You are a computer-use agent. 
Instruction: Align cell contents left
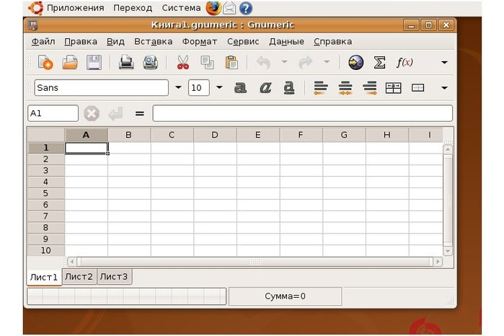[321, 88]
